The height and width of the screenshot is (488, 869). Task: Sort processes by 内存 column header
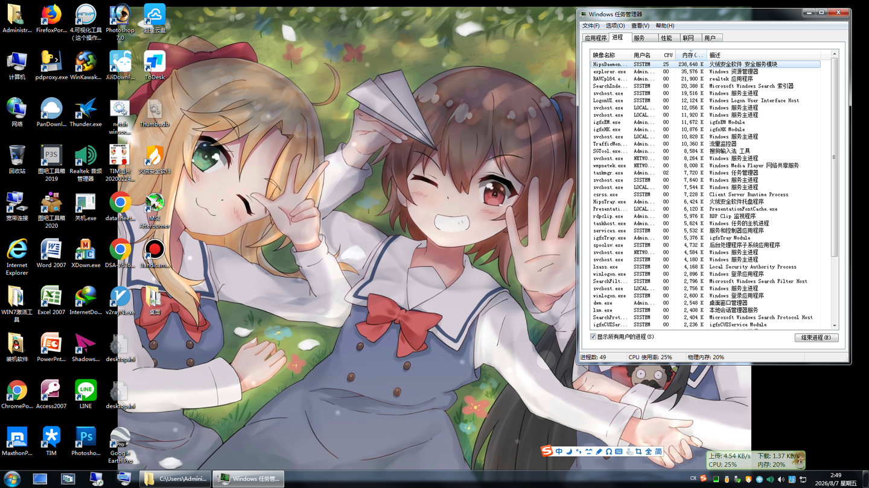point(692,55)
